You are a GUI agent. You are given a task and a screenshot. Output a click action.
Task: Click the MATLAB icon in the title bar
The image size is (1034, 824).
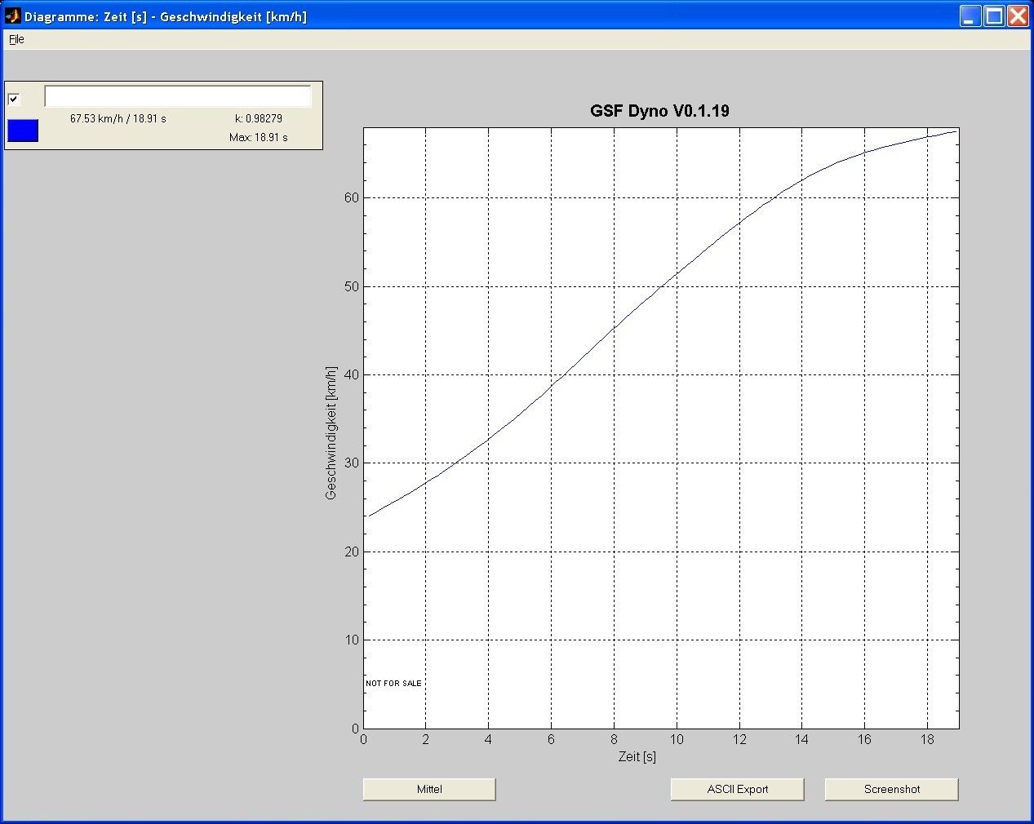(x=12, y=16)
